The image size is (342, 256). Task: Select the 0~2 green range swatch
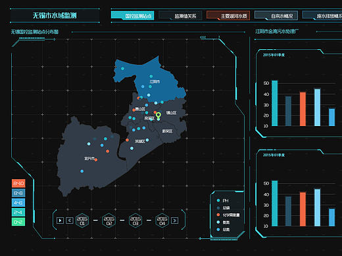(18, 222)
